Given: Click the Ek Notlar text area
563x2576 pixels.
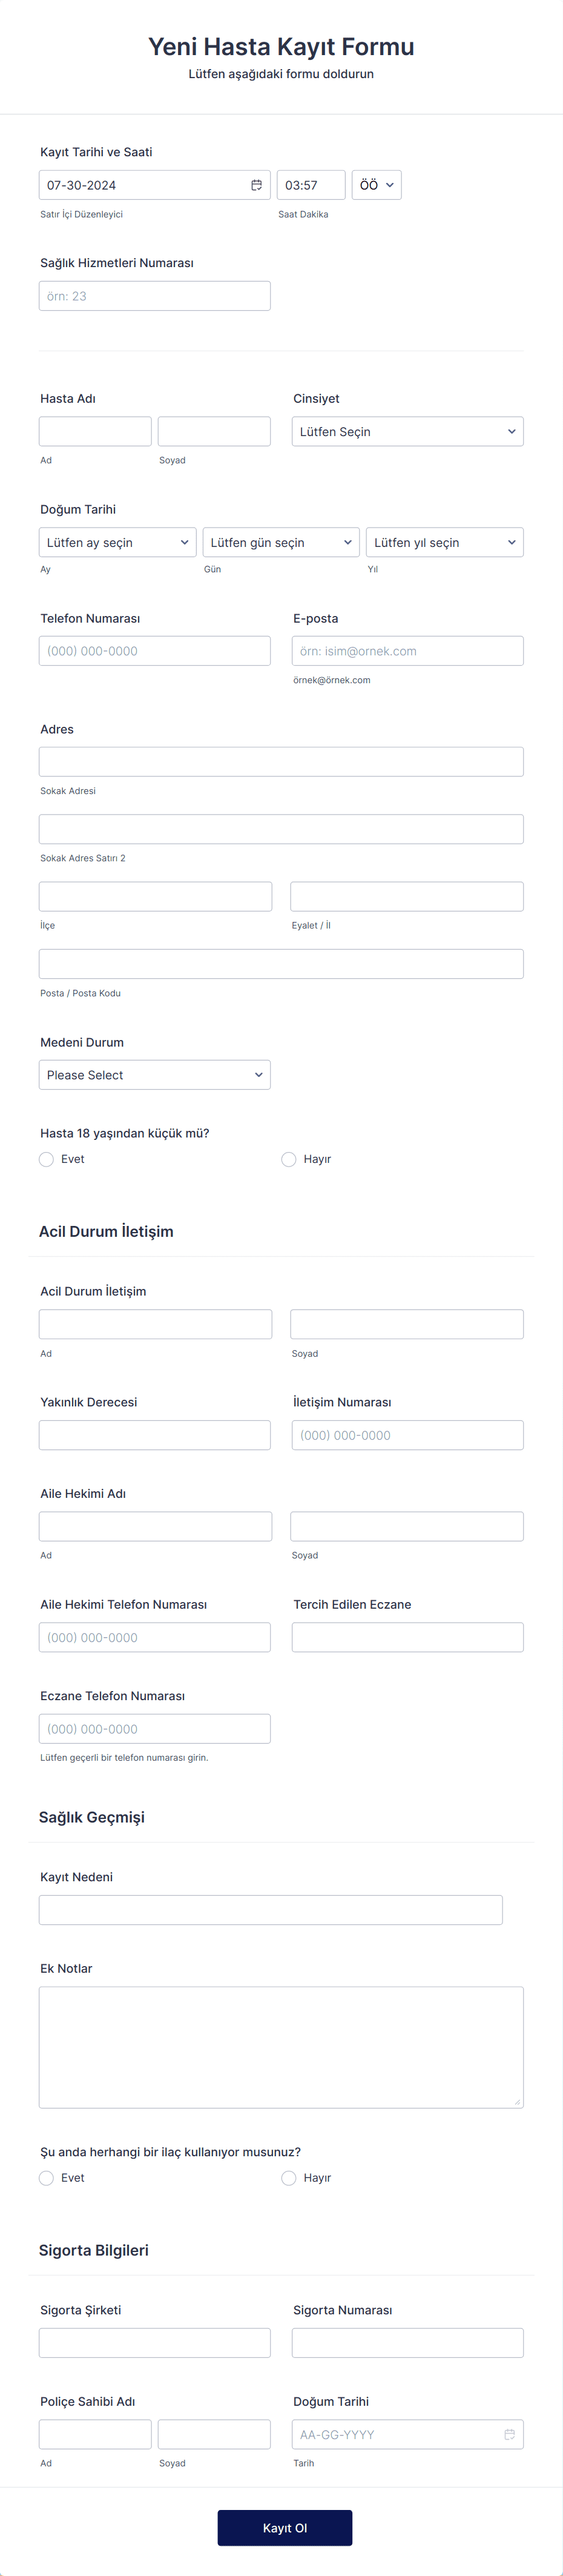Looking at the screenshot, I should click(x=281, y=2047).
